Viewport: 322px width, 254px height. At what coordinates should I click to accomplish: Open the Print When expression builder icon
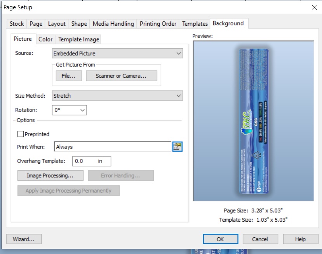coord(177,147)
